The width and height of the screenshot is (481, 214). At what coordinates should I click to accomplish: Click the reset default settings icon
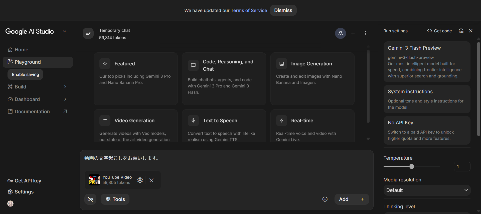point(461,31)
